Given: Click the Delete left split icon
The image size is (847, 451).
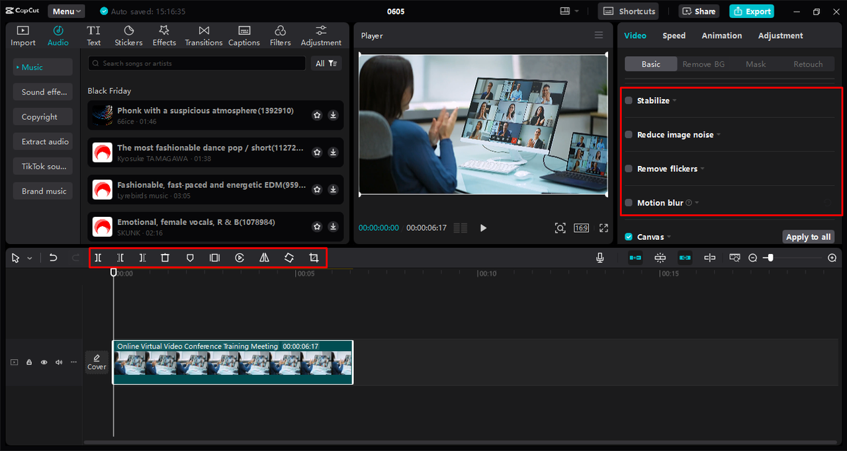Looking at the screenshot, I should coord(120,258).
